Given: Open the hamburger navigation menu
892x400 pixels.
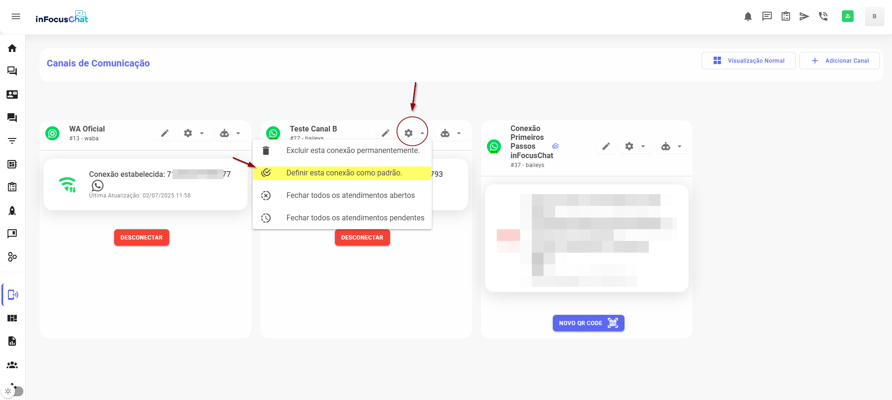Looking at the screenshot, I should [16, 16].
